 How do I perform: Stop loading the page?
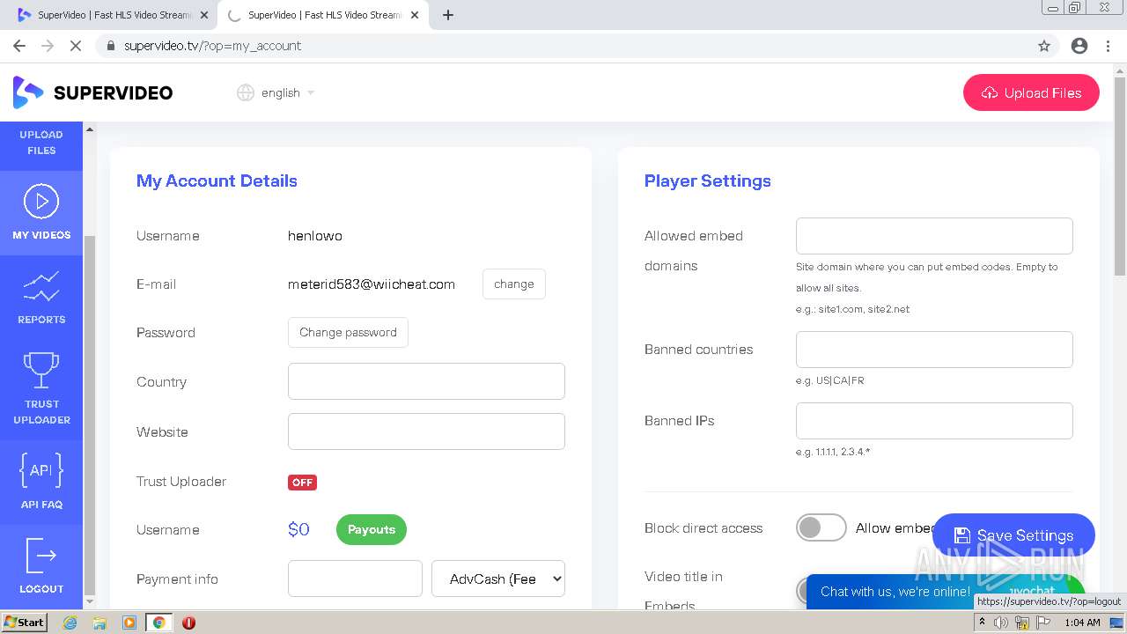[x=76, y=46]
